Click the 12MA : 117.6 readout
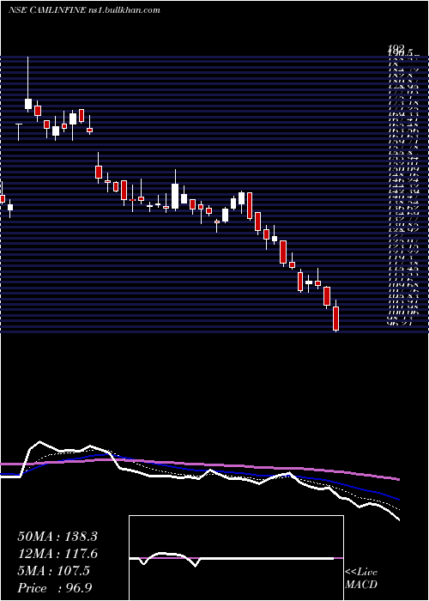The width and height of the screenshot is (429, 601). tap(57, 554)
